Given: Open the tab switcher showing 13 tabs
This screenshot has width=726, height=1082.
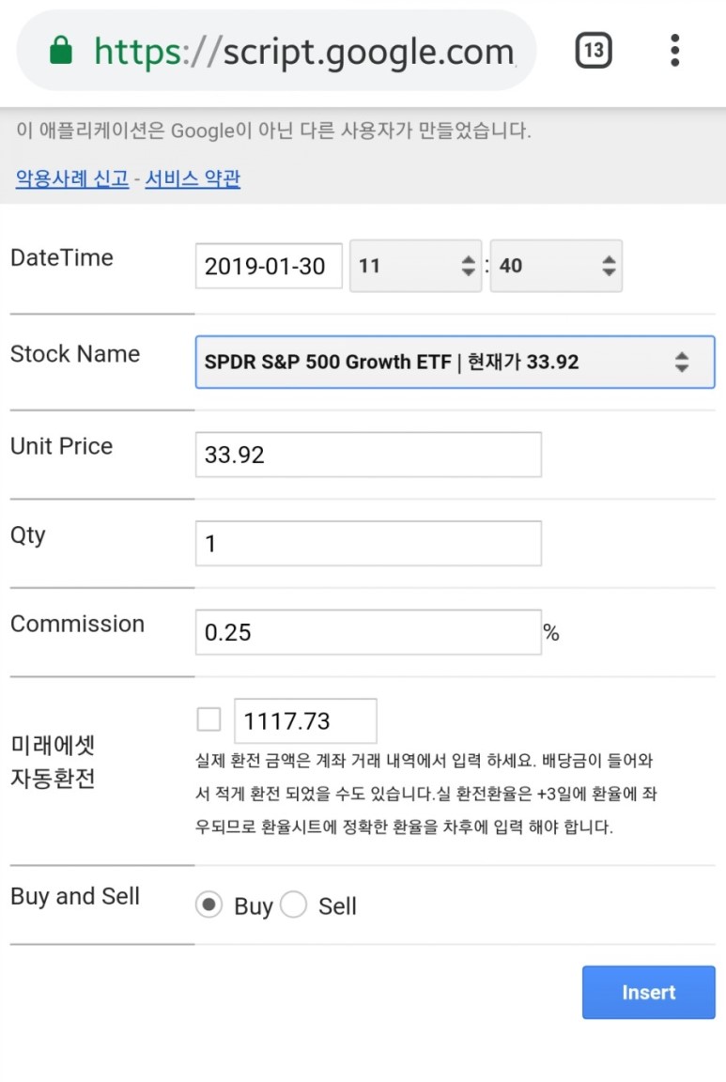Looking at the screenshot, I should [x=594, y=51].
